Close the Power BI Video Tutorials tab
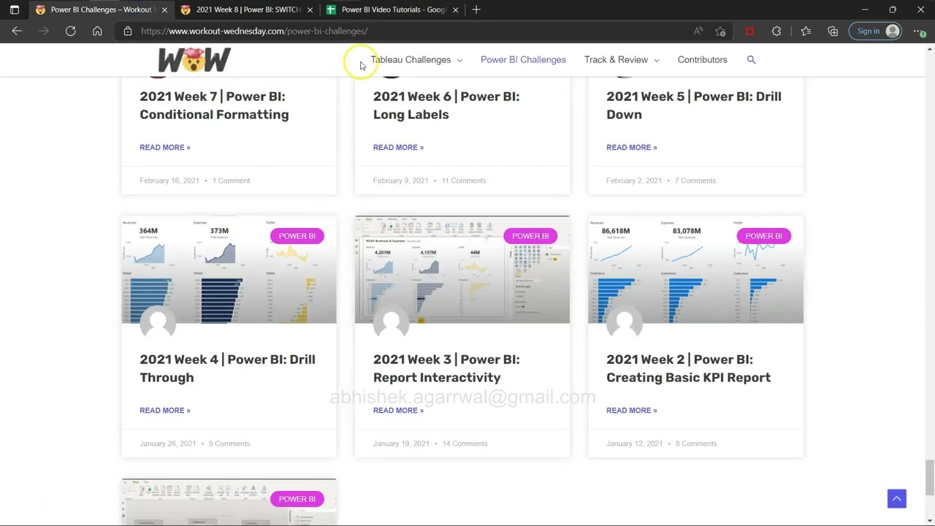The height and width of the screenshot is (526, 935). [x=456, y=9]
